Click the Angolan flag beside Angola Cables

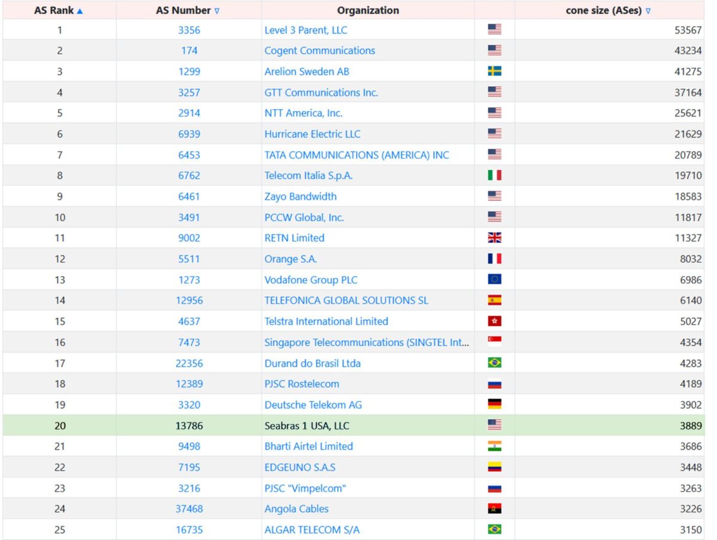pyautogui.click(x=495, y=508)
